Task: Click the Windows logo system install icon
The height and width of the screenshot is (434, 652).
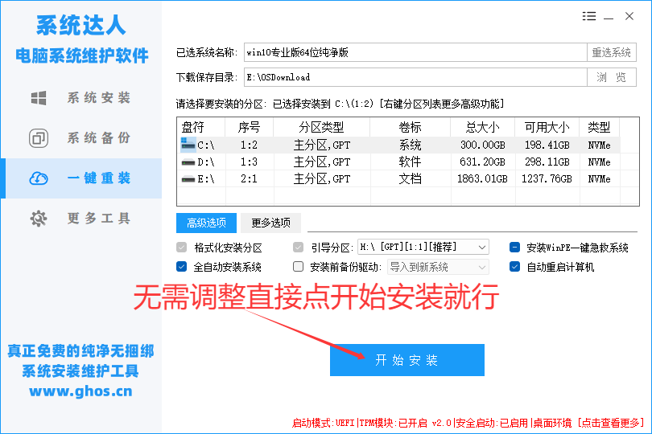Action: [38, 98]
